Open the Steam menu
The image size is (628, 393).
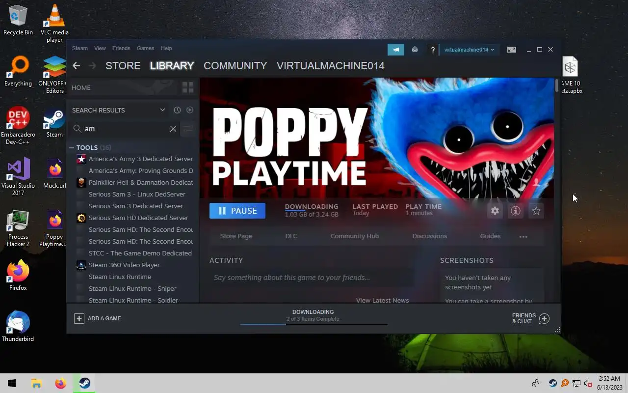coord(80,48)
